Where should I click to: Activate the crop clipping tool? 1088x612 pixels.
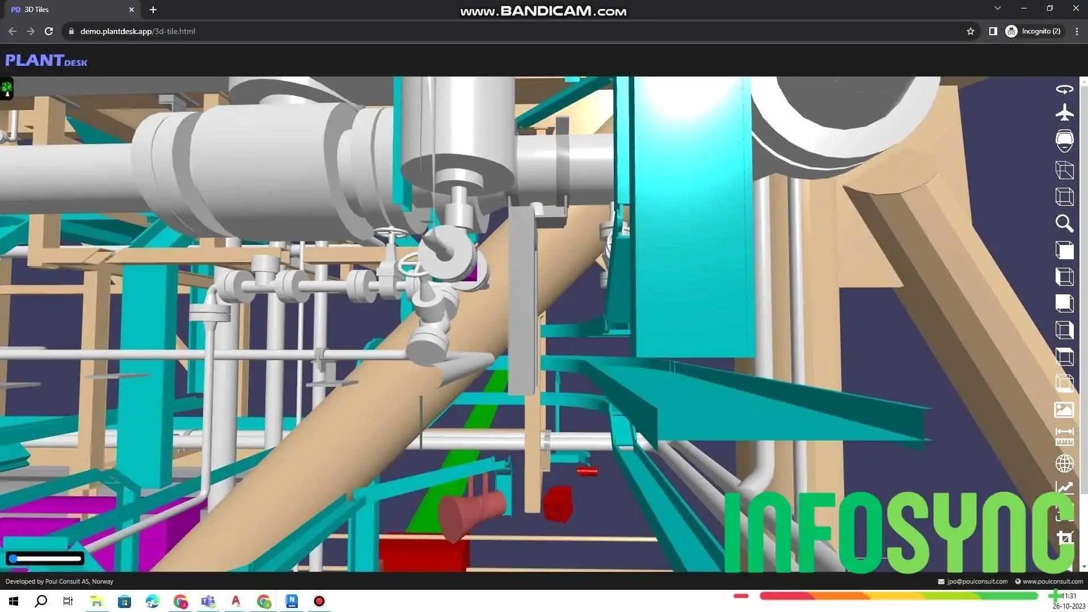[1065, 538]
